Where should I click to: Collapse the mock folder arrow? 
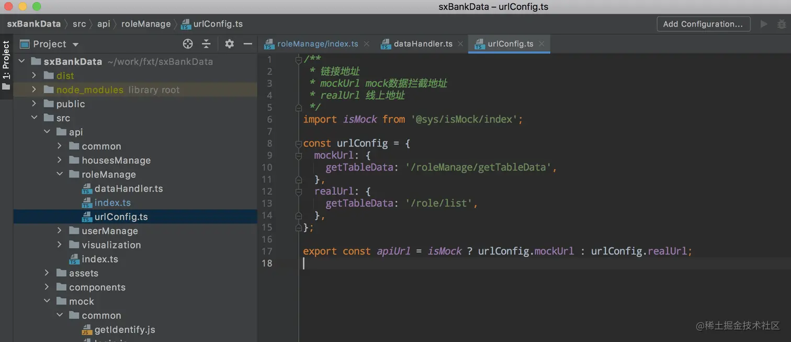pyautogui.click(x=47, y=301)
